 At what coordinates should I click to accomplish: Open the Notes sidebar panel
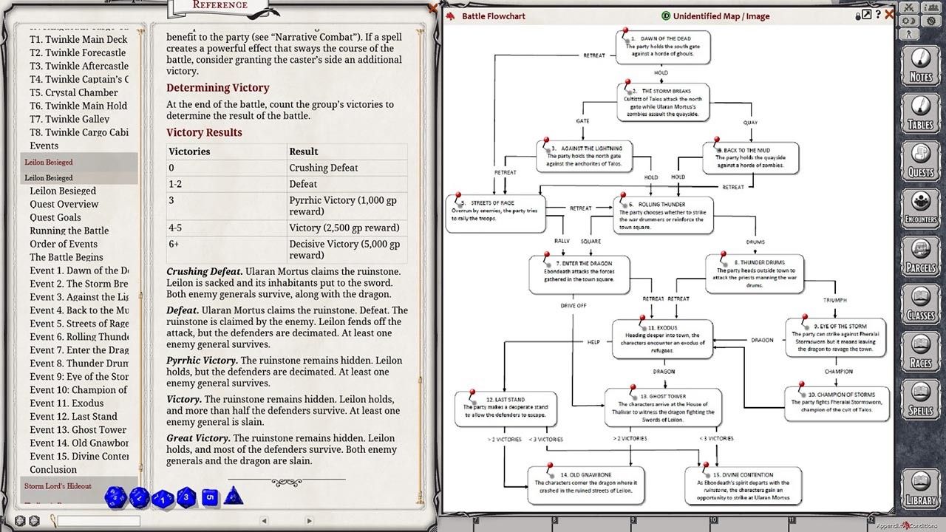(920, 65)
